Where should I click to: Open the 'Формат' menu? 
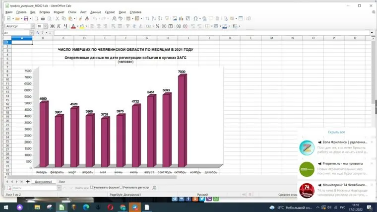click(x=59, y=11)
